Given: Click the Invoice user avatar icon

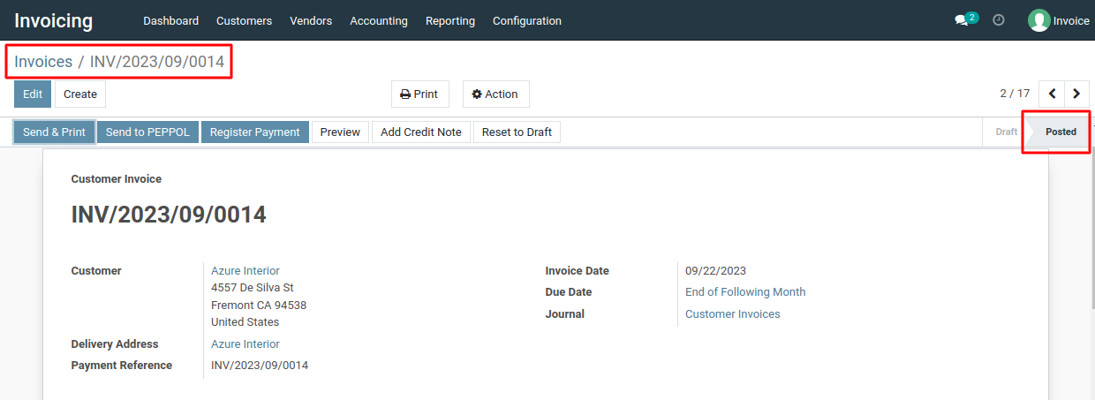Looking at the screenshot, I should [1038, 20].
